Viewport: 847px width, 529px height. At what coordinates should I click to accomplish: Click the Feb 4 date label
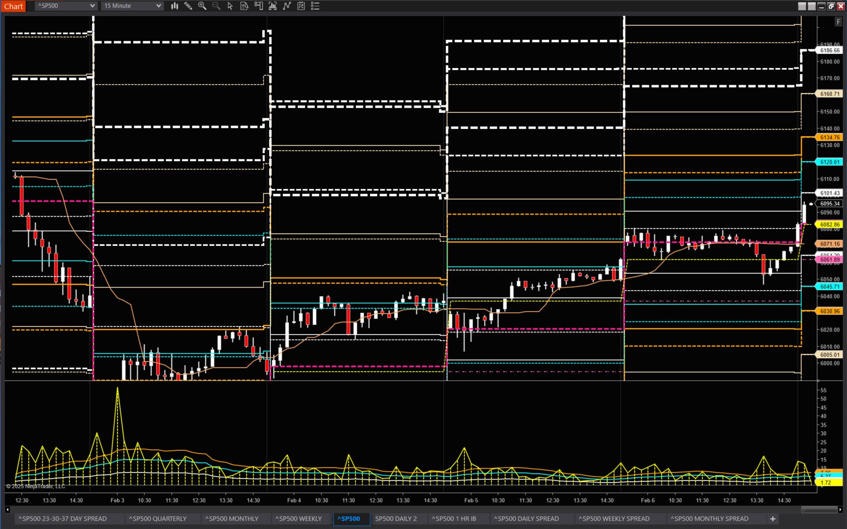point(294,500)
